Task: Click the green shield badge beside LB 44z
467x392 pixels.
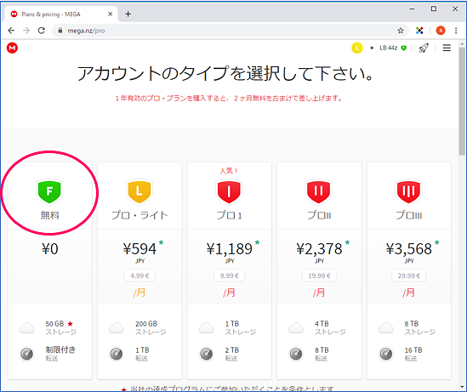Action: click(403, 48)
